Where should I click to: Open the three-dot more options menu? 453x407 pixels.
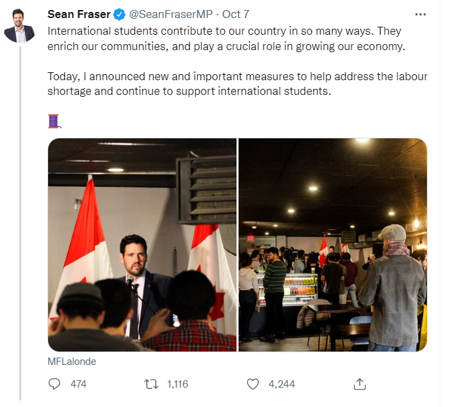click(x=420, y=15)
